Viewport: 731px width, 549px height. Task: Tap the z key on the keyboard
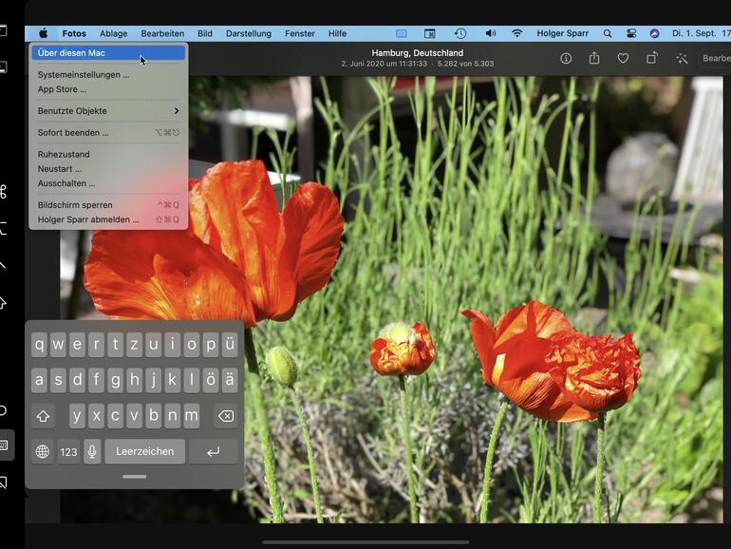[134, 344]
